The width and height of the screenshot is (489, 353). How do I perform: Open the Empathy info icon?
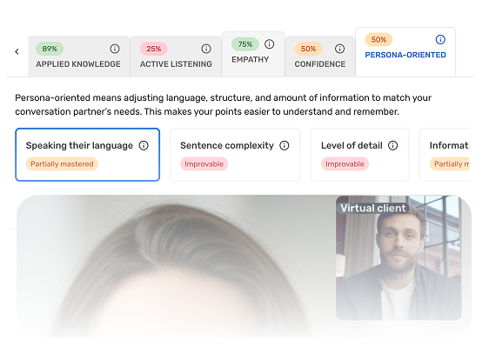click(270, 44)
